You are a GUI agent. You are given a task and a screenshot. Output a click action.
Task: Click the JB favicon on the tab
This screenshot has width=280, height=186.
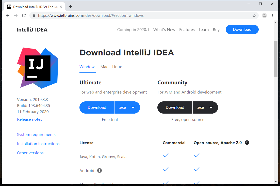click(x=9, y=7)
